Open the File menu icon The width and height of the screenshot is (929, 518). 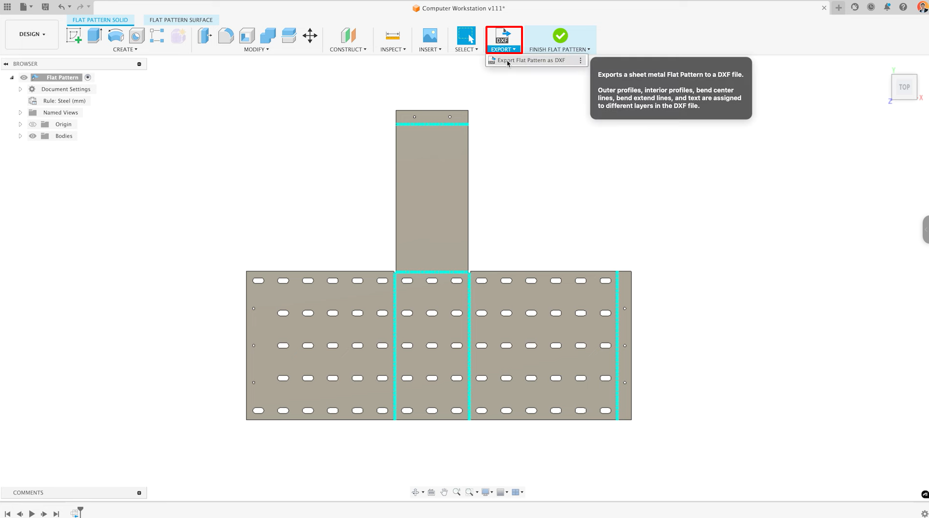[x=23, y=7]
